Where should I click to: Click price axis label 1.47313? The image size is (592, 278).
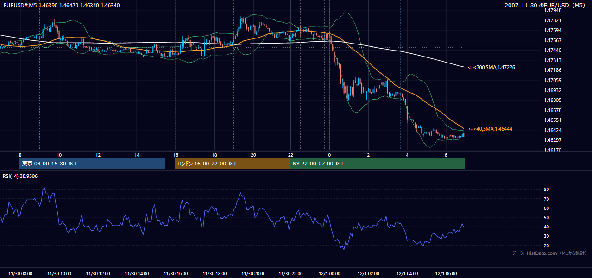(553, 60)
